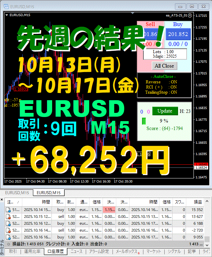Open the シグナル tab
Image resolution: width=212 pixels, height=257 pixels.
(174, 251)
